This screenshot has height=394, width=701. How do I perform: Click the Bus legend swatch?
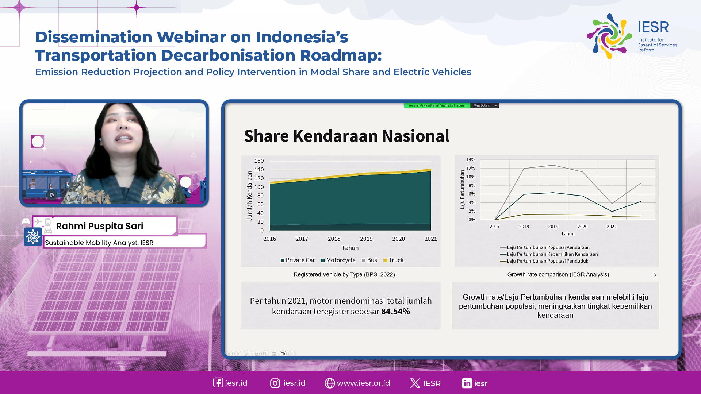(364, 260)
